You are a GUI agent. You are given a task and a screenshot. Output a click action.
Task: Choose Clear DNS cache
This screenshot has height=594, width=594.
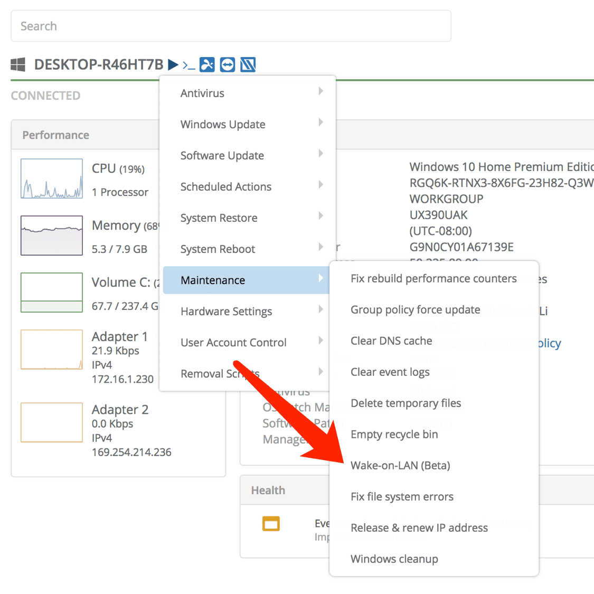point(391,341)
